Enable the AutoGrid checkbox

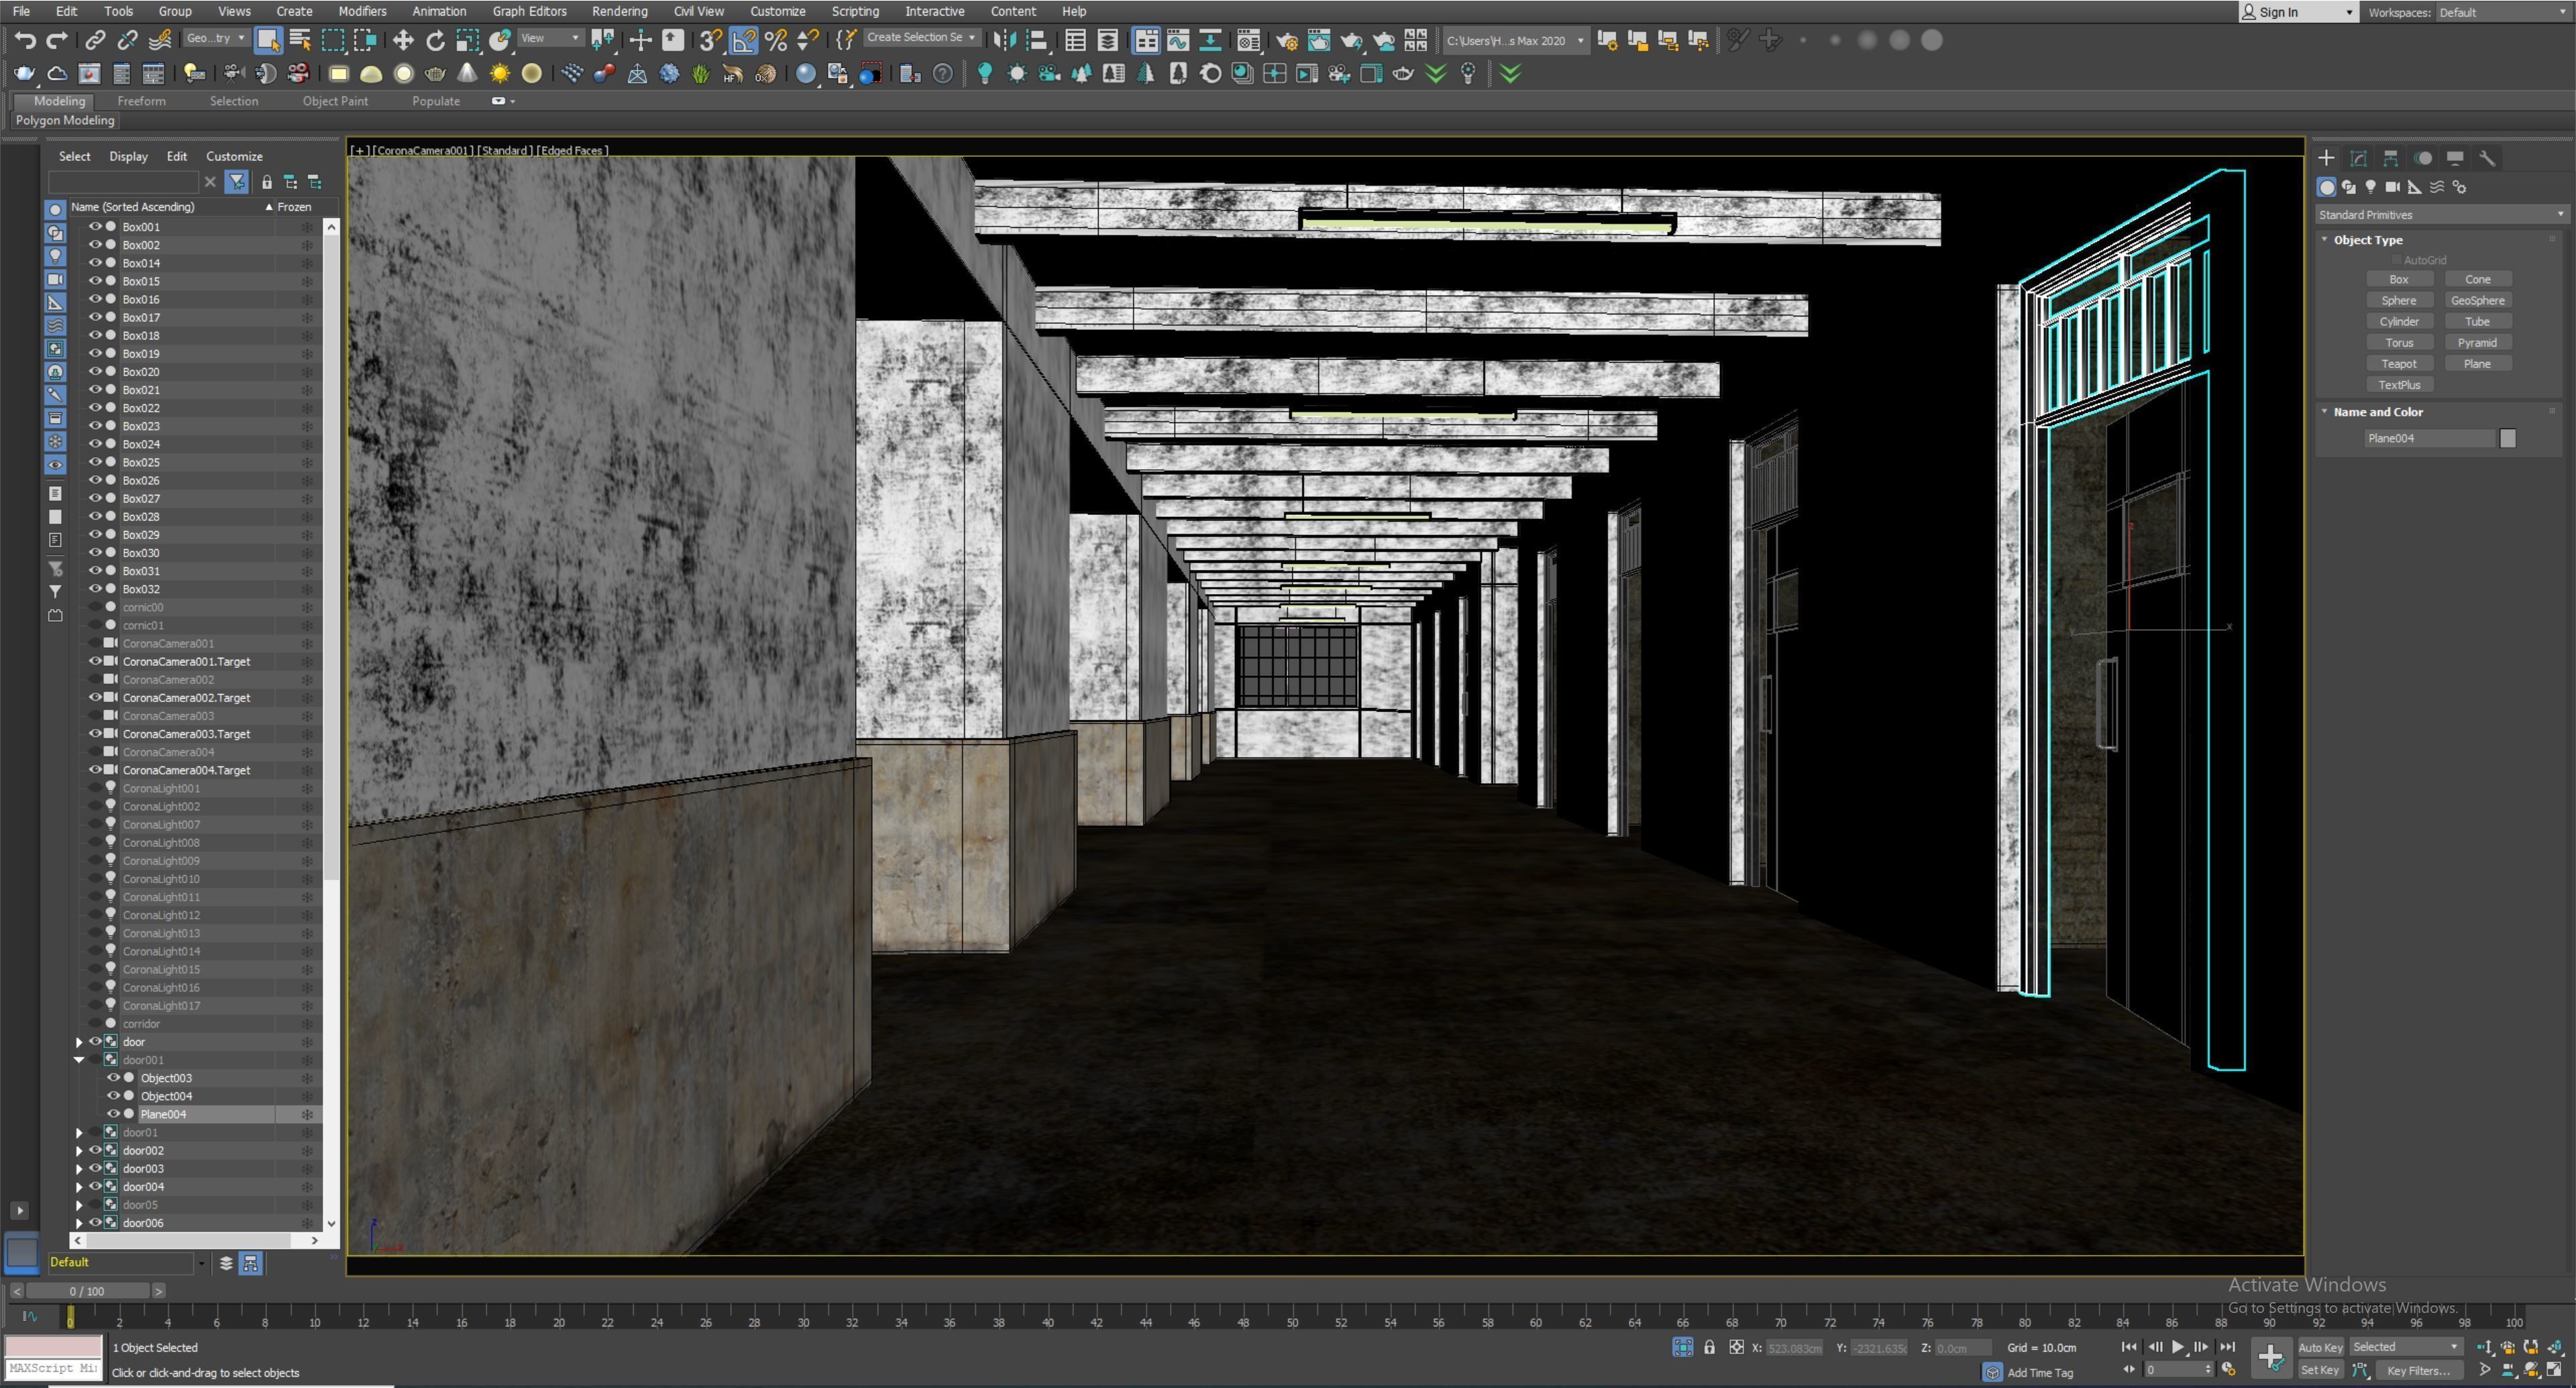[2397, 259]
